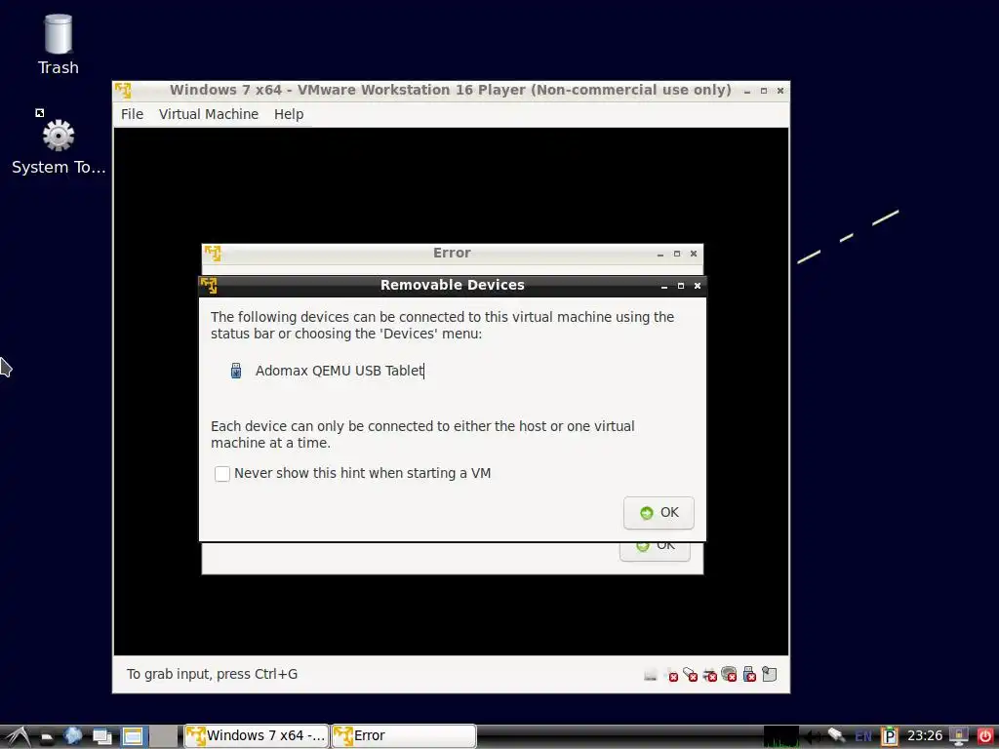
Task: Click the disconnected label-tag device status icon
Action: pyautogui.click(x=690, y=675)
